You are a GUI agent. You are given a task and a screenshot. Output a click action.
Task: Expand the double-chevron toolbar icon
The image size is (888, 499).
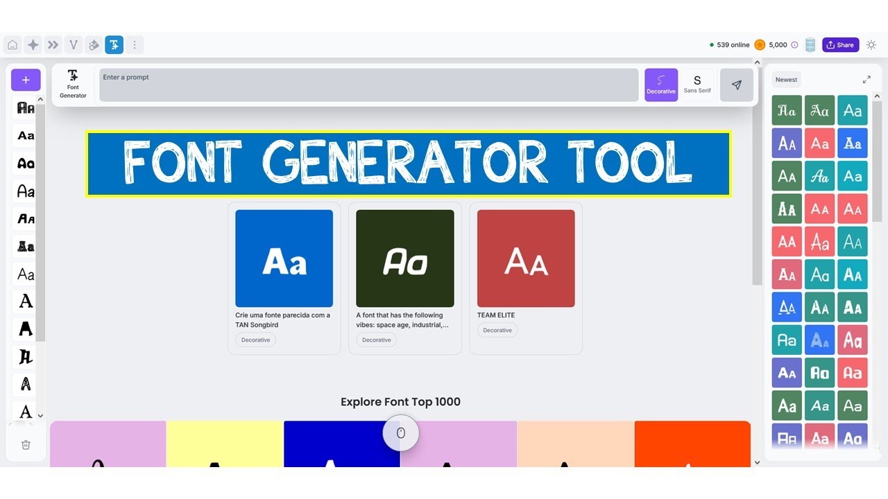[53, 45]
